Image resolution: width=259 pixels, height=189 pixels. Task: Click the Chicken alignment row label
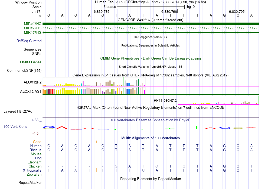(35, 166)
